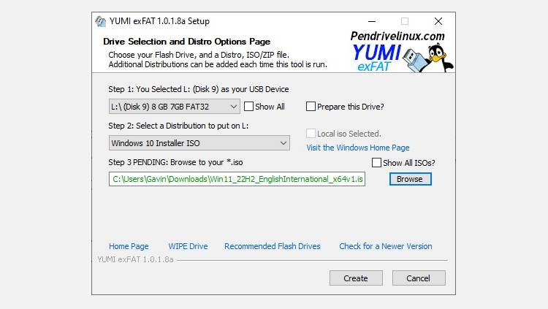548x309 pixels.
Task: Click the ISO file path field
Action: click(x=237, y=179)
